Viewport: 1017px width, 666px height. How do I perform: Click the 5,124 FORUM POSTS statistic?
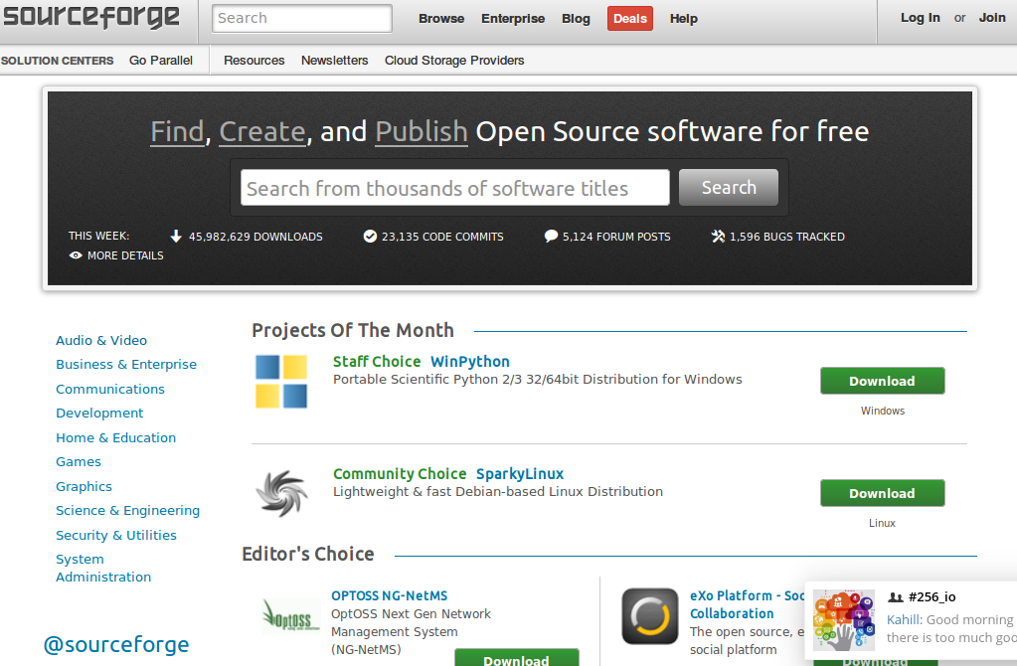pyautogui.click(x=616, y=237)
